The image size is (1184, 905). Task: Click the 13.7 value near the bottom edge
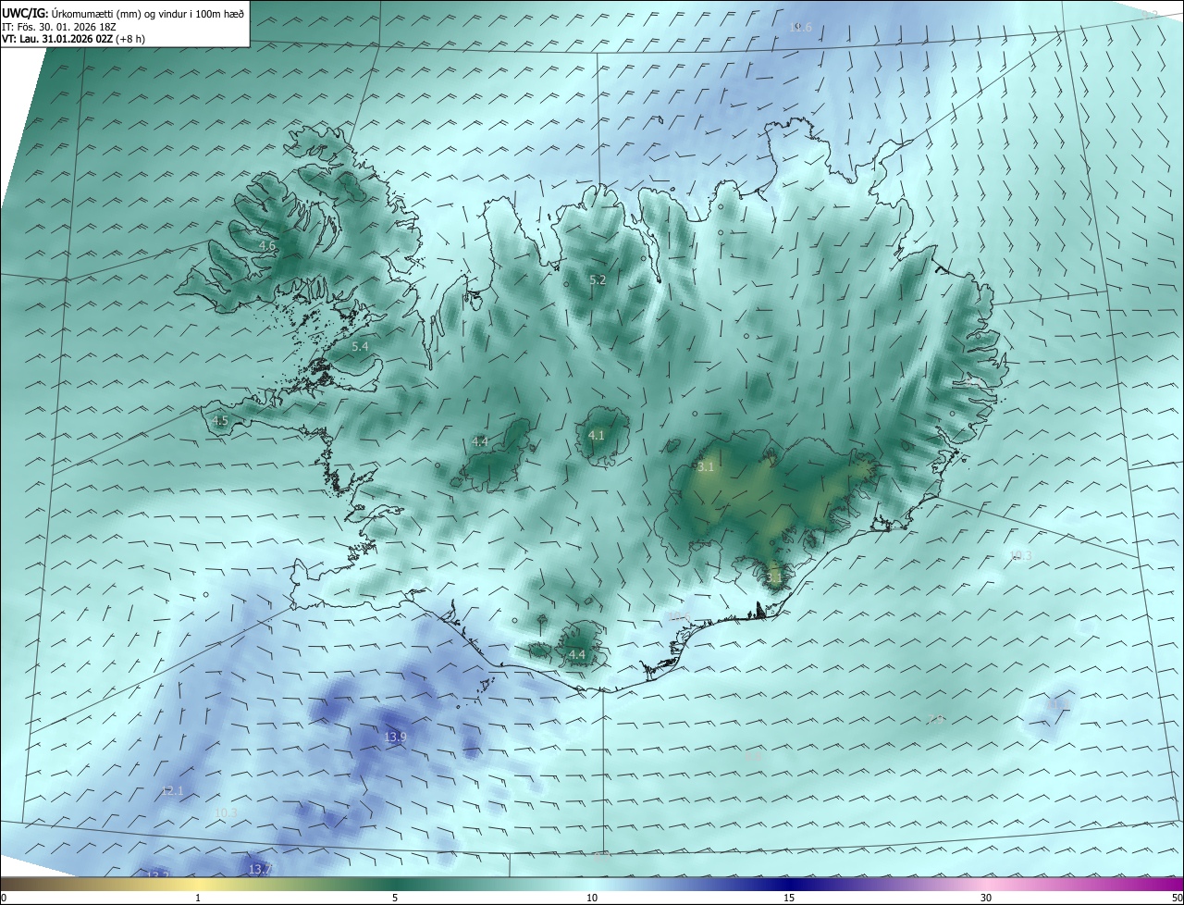pos(260,869)
